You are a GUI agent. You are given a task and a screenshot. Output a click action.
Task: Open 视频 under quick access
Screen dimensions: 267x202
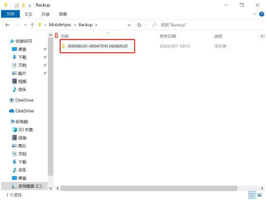click(19, 81)
